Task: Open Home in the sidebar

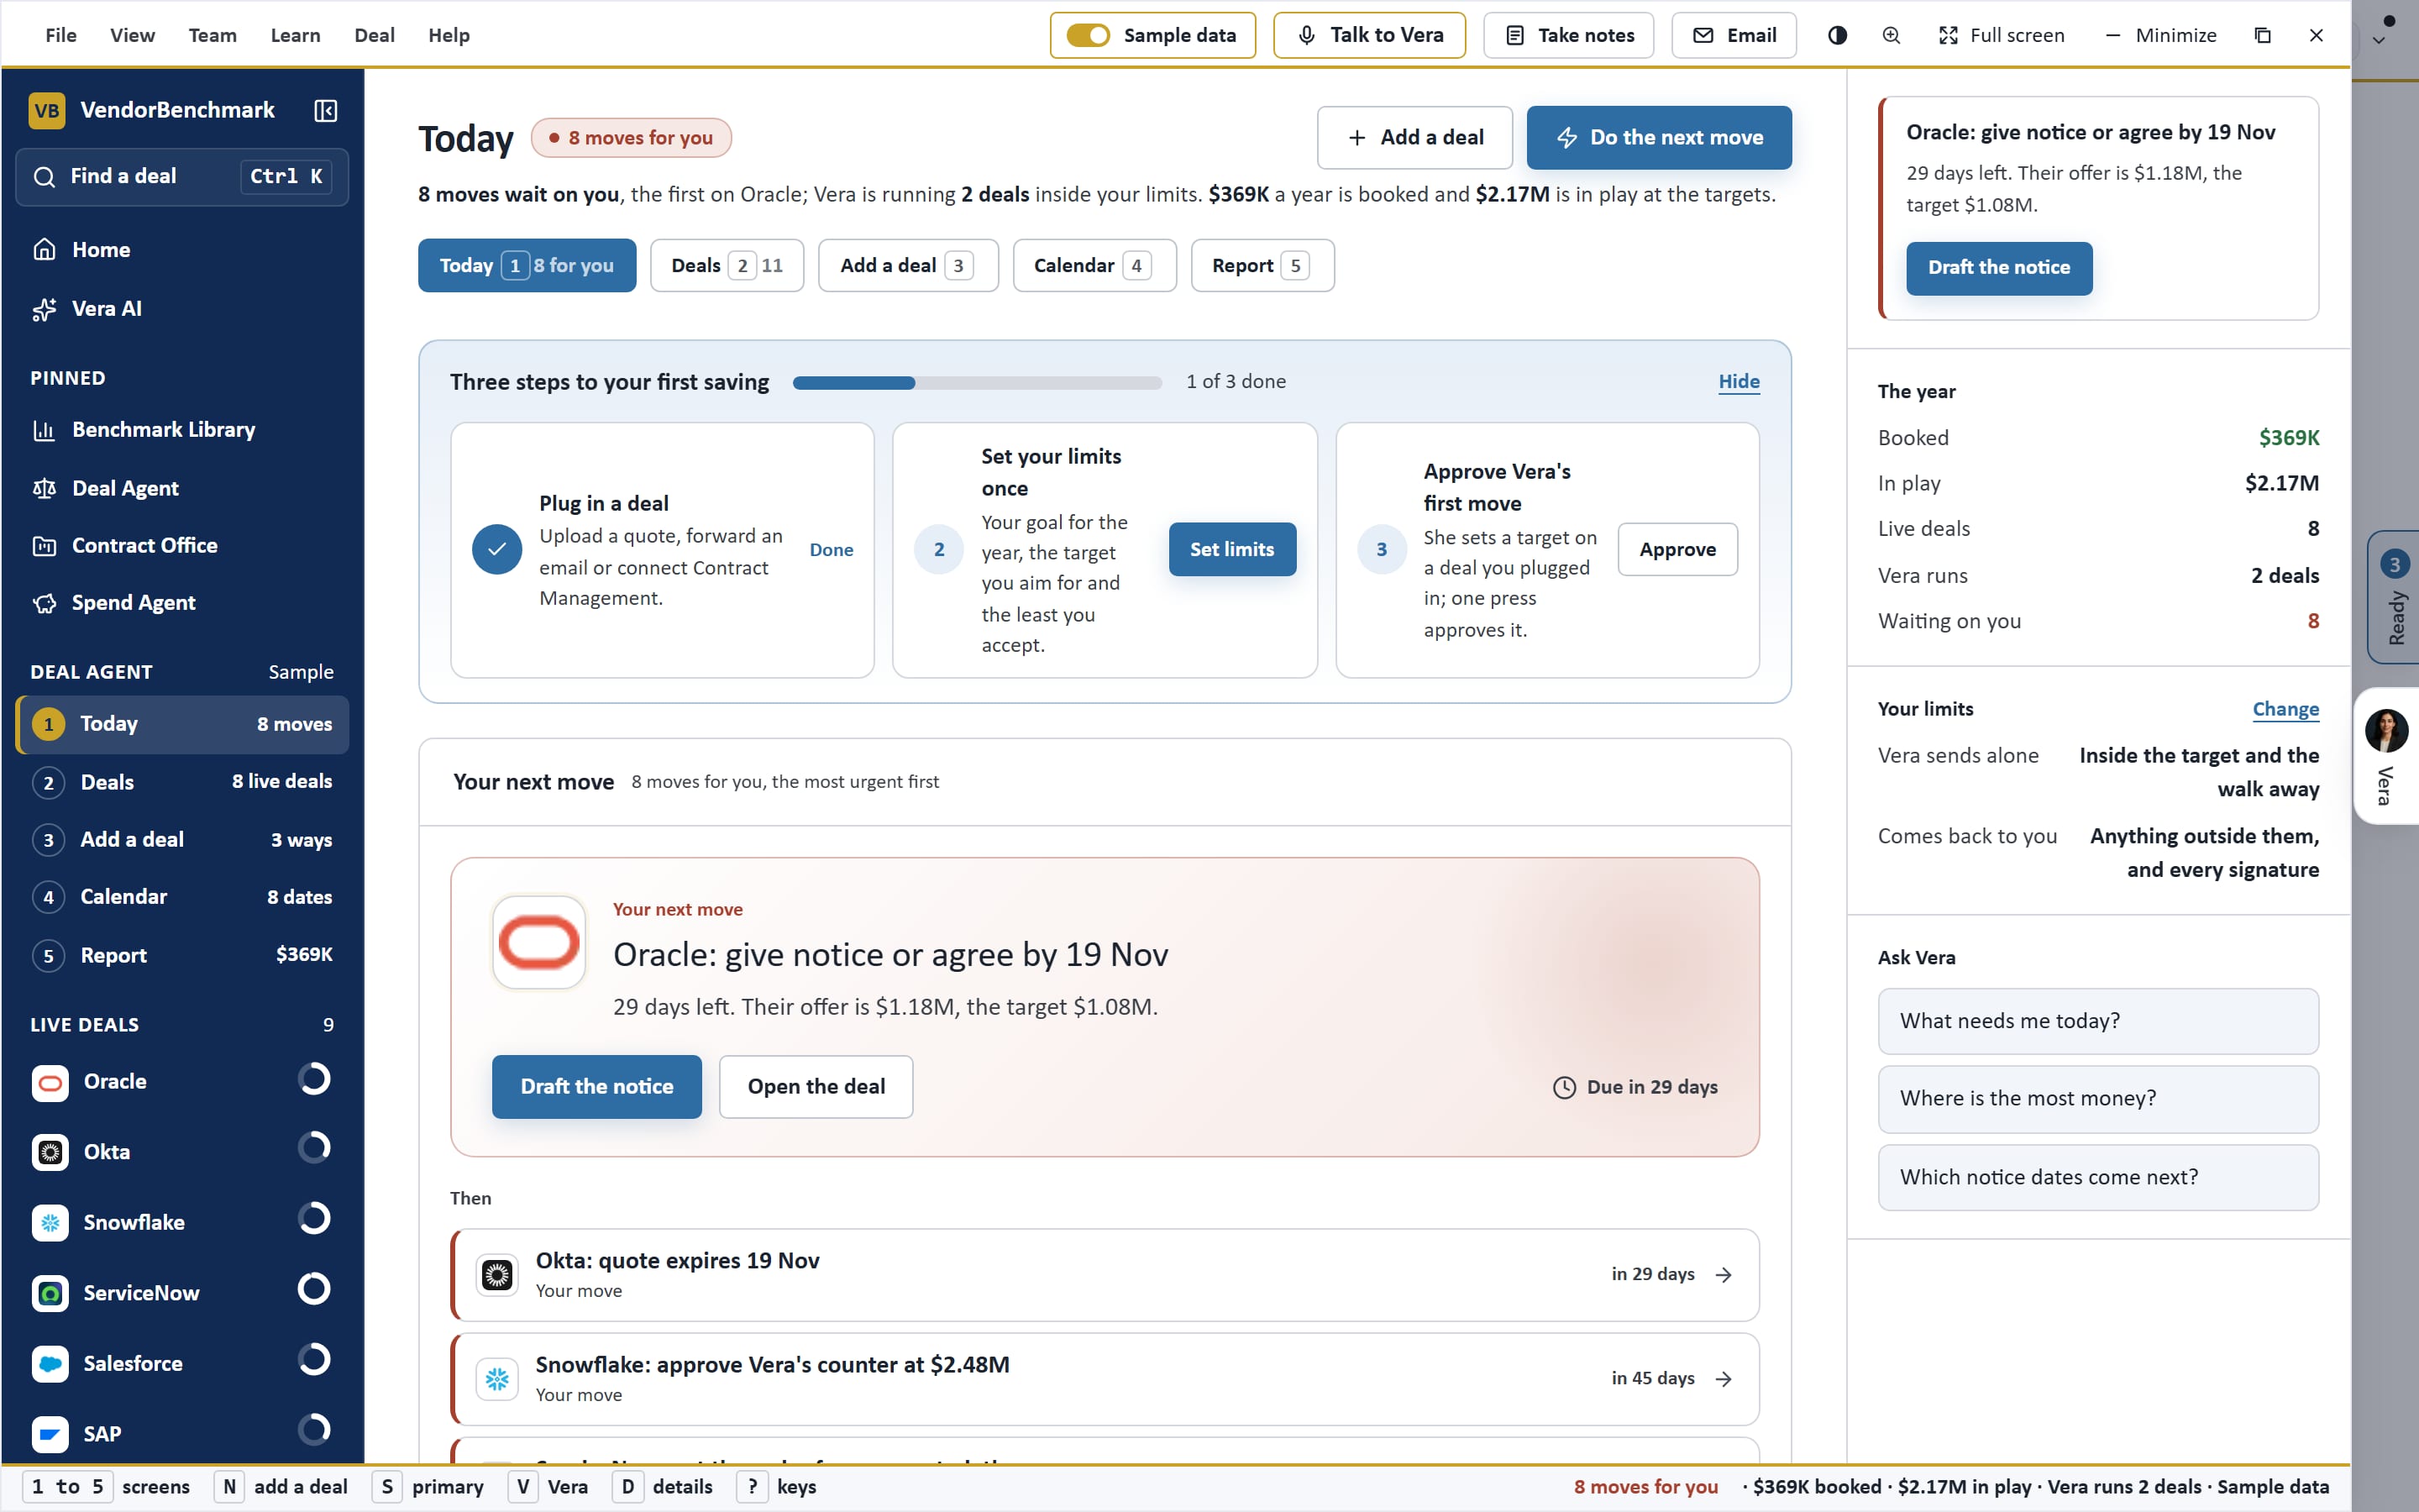Action: [x=182, y=249]
